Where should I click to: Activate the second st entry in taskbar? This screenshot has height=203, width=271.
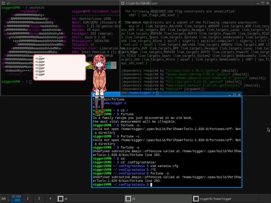[x=158, y=199]
